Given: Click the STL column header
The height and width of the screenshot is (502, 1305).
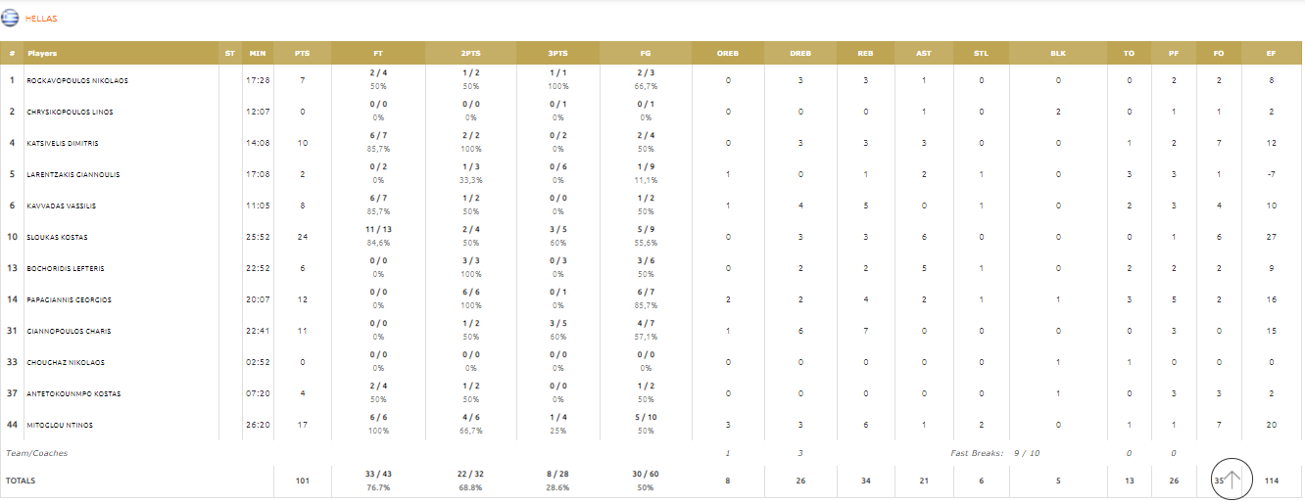Looking at the screenshot, I should pyautogui.click(x=982, y=53).
